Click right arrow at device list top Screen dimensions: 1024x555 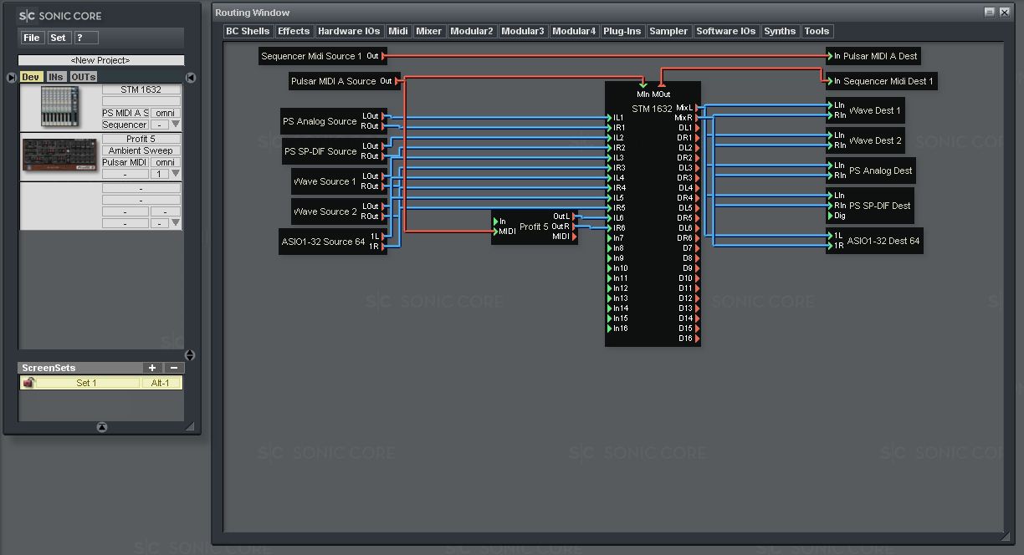(x=191, y=78)
